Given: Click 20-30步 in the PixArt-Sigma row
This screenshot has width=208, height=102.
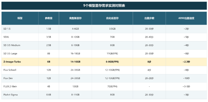Looking at the screenshot, I should pyautogui.click(x=149, y=95).
